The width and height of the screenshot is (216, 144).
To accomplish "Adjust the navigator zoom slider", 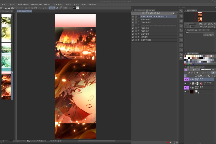I will [190, 24].
